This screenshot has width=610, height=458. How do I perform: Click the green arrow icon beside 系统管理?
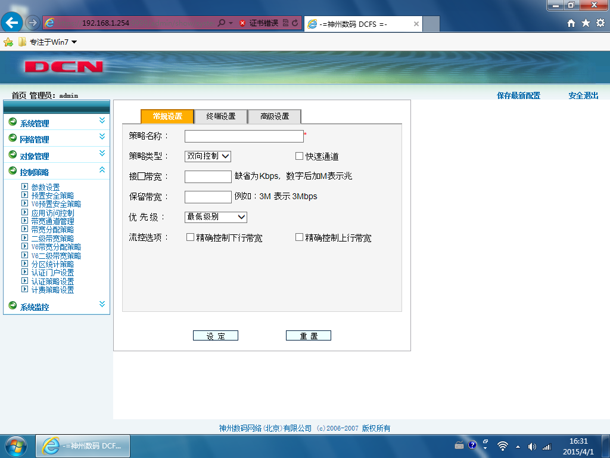[13, 122]
